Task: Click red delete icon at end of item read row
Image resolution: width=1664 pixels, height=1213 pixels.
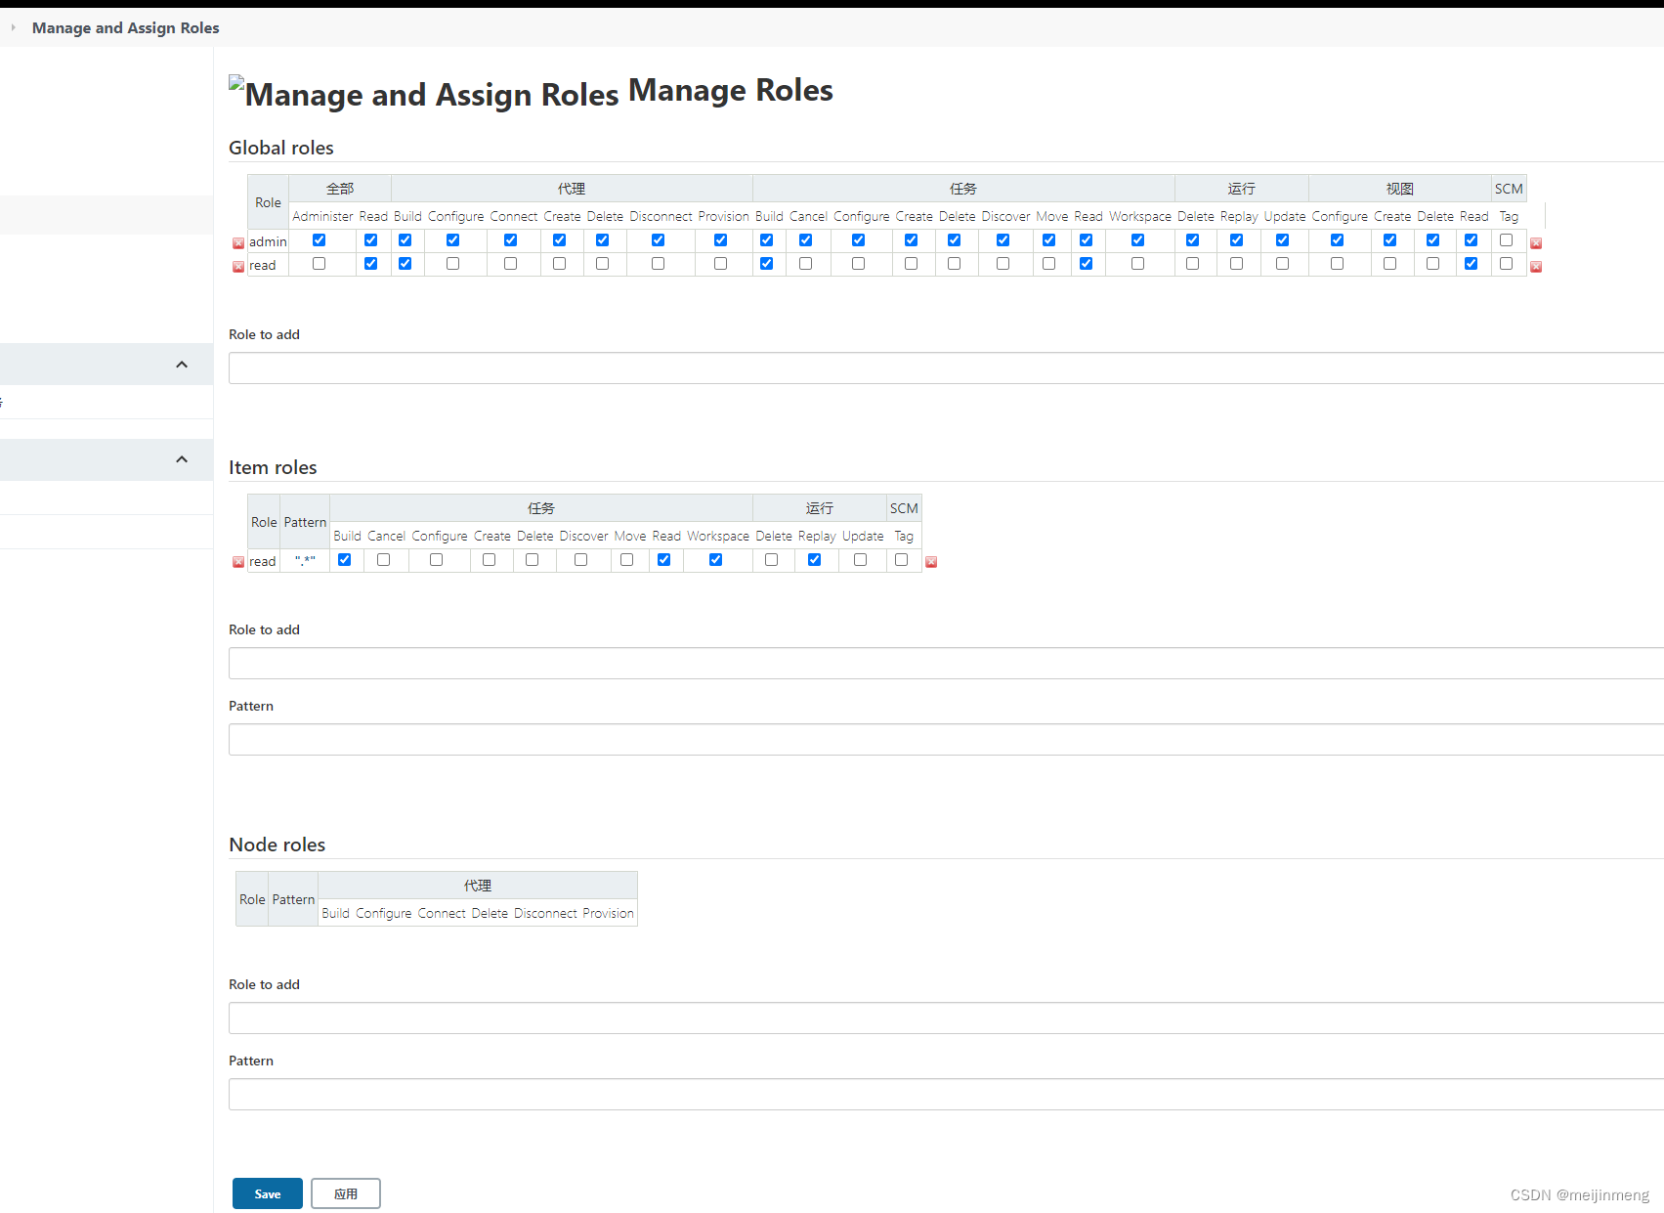Action: tap(931, 562)
